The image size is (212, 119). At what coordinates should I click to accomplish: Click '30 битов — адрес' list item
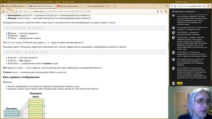17,36
